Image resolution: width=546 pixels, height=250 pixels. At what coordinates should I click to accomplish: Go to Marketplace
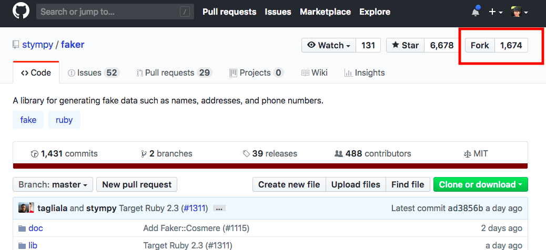[x=325, y=12]
